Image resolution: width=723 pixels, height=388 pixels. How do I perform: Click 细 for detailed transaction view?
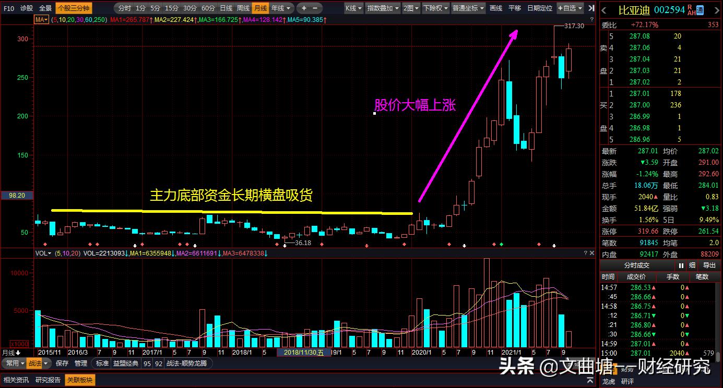click(692, 265)
